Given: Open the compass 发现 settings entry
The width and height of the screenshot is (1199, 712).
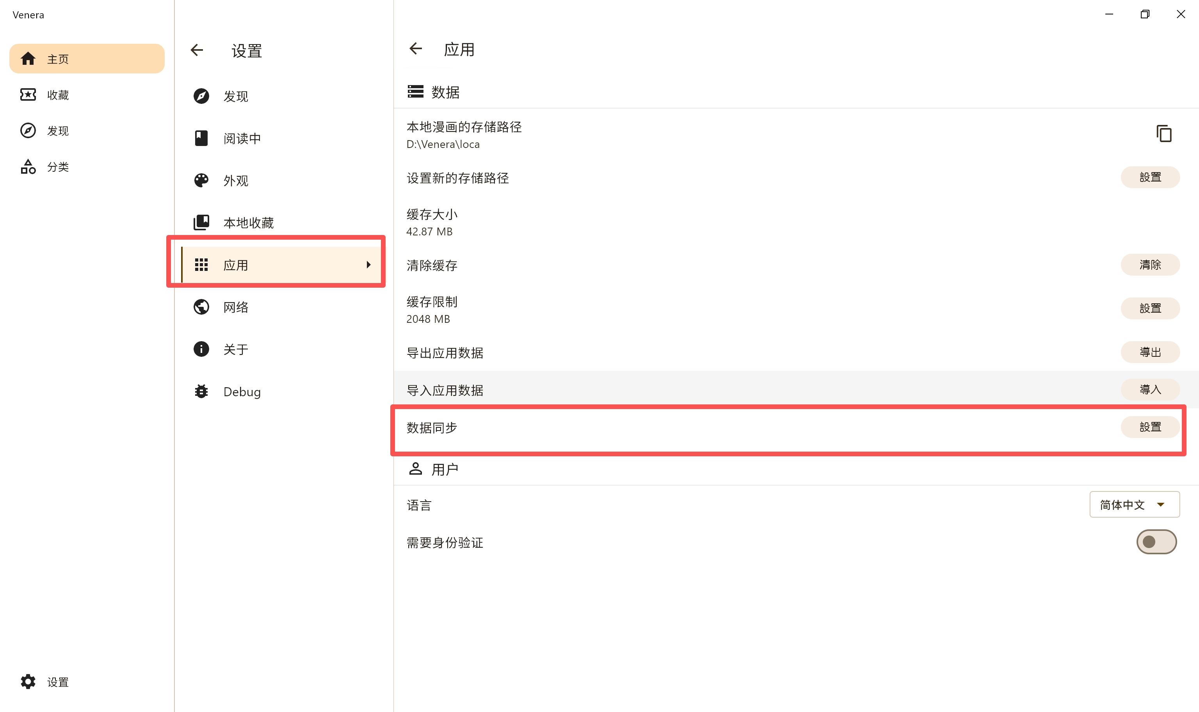Looking at the screenshot, I should [235, 96].
